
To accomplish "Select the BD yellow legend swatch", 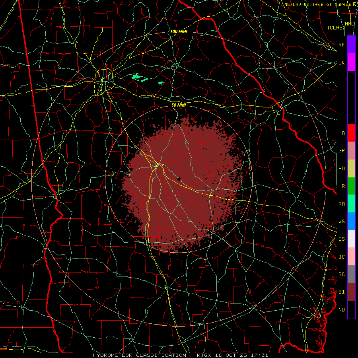I will click(x=351, y=168).
